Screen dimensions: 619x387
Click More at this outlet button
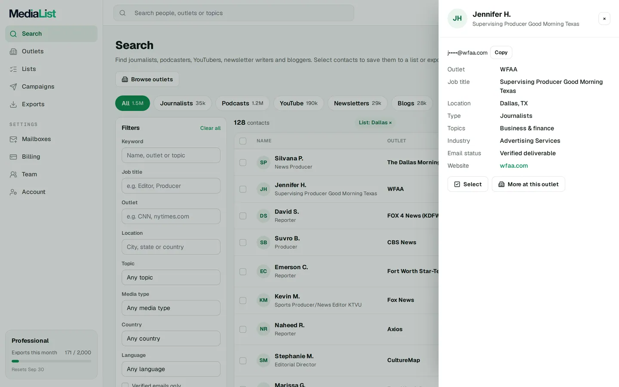pyautogui.click(x=528, y=184)
